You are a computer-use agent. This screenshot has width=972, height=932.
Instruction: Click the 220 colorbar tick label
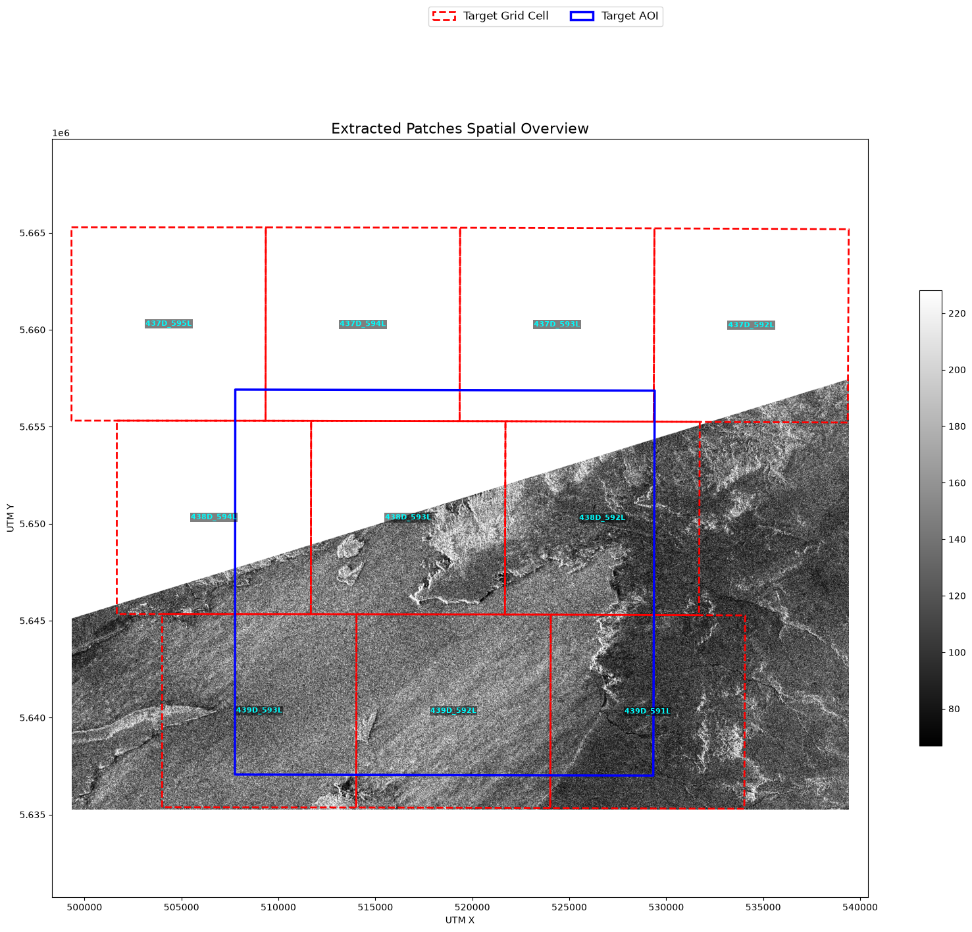956,313
